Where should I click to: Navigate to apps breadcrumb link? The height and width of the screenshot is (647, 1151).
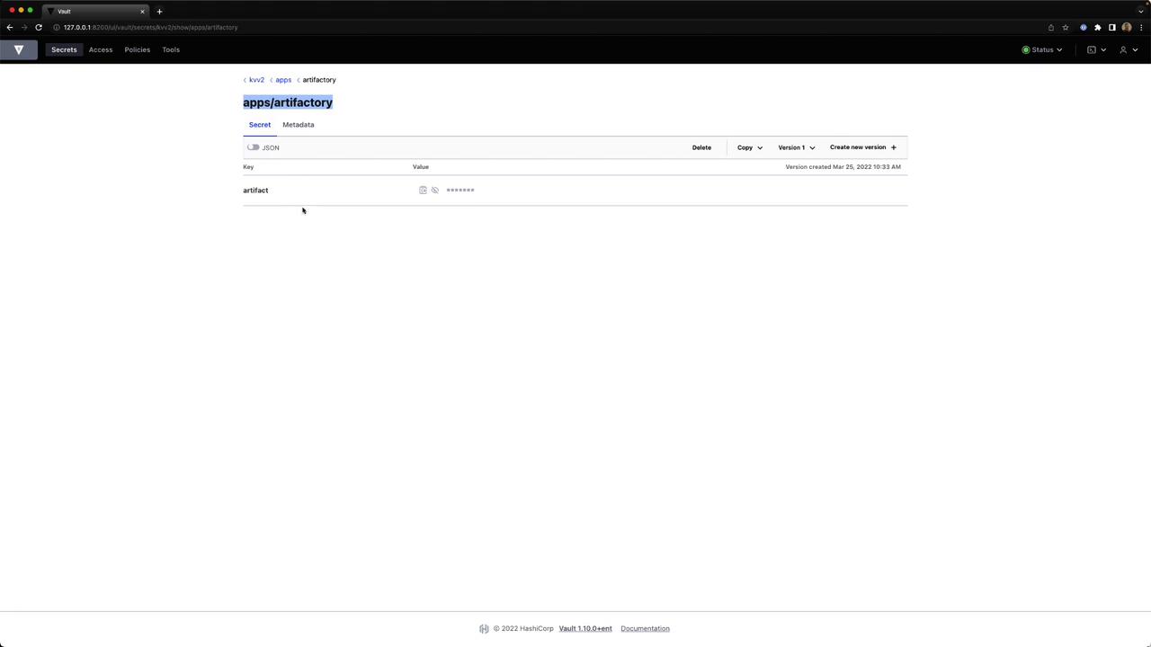pyautogui.click(x=283, y=80)
